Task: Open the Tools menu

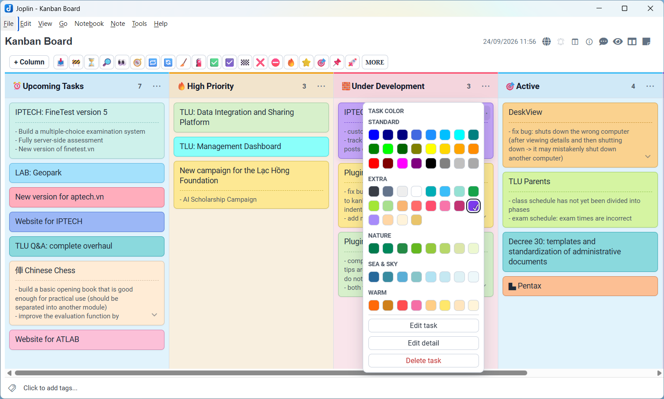Action: pyautogui.click(x=139, y=24)
